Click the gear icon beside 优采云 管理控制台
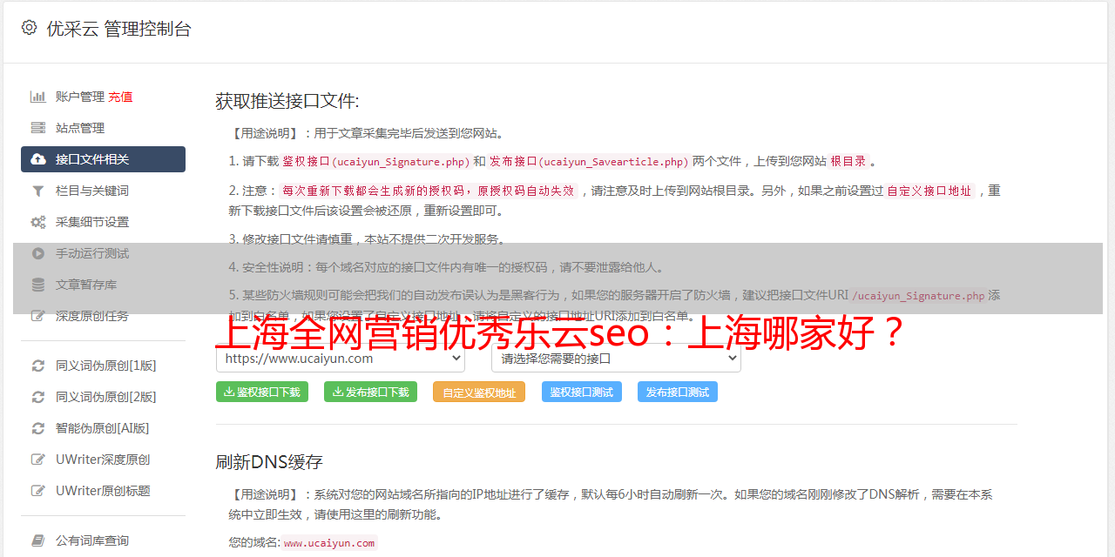Viewport: 1115px width, 557px height. (29, 28)
